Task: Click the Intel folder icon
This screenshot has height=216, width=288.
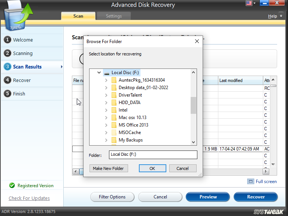Action: coord(114,110)
